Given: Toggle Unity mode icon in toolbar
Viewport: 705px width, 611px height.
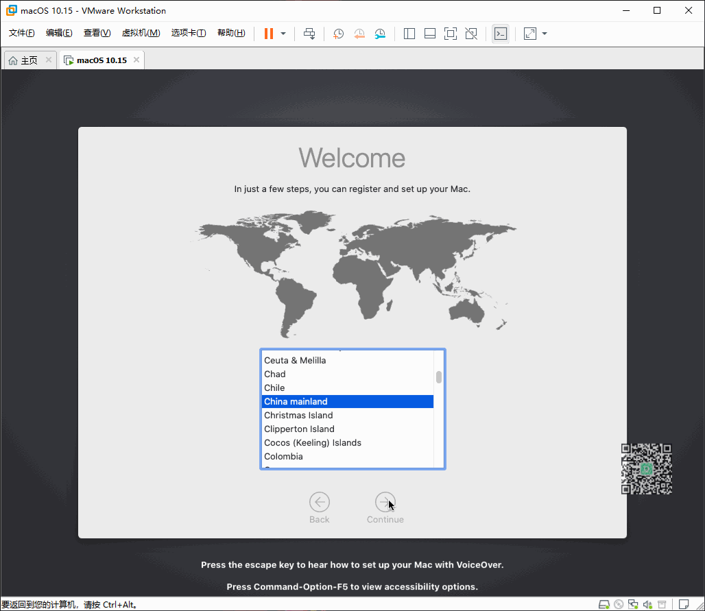Looking at the screenshot, I should (471, 34).
